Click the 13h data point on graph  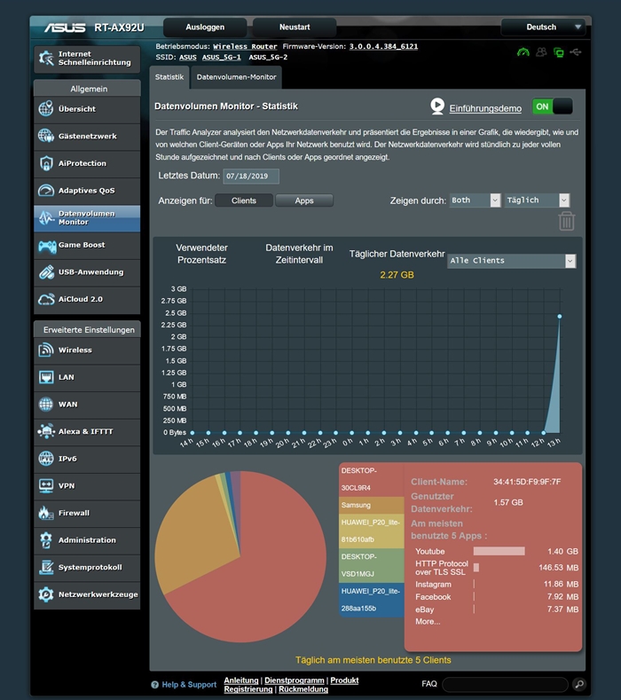tap(560, 316)
